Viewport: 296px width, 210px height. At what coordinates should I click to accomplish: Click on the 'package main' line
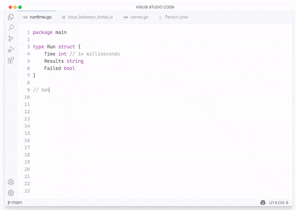pos(49,32)
